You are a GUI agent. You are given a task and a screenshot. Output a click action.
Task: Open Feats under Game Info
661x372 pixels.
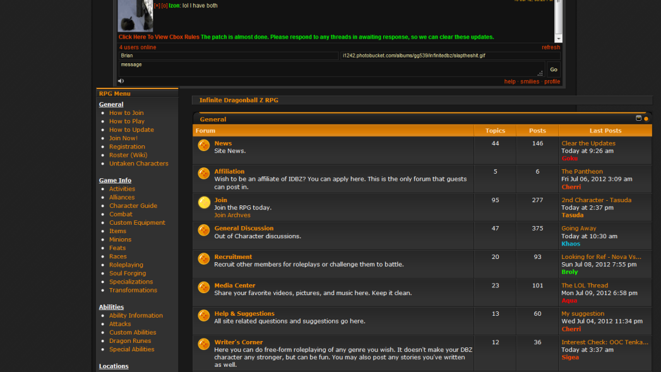[x=117, y=248]
